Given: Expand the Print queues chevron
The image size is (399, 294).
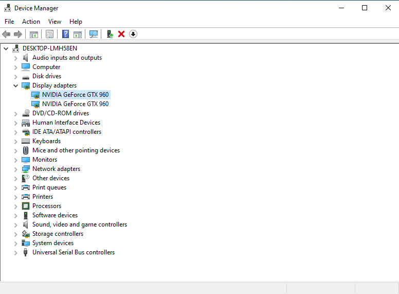Looking at the screenshot, I should [x=15, y=188].
